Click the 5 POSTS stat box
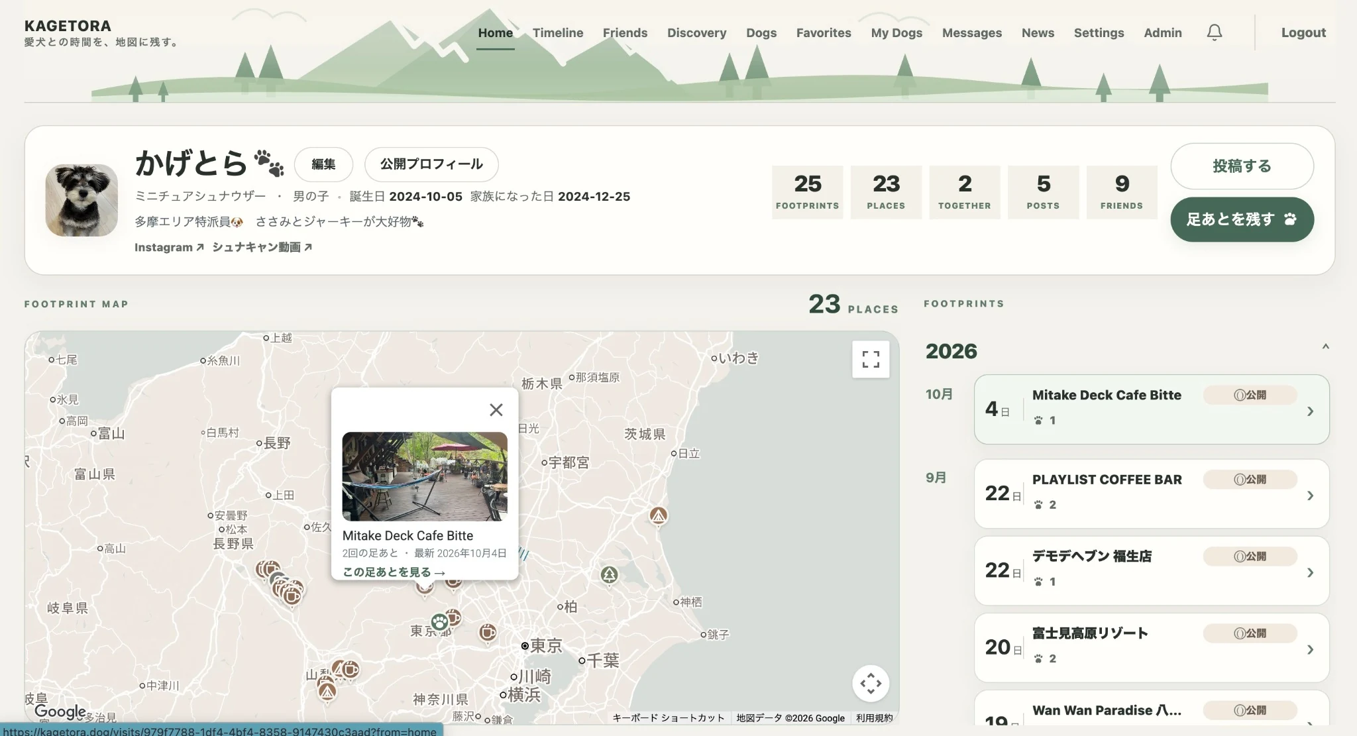This screenshot has width=1357, height=736. (x=1043, y=192)
